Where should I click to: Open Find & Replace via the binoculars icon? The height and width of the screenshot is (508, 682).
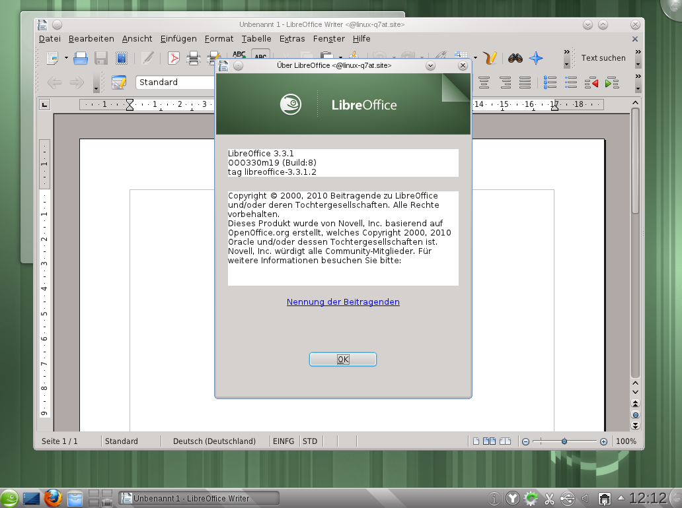(515, 58)
